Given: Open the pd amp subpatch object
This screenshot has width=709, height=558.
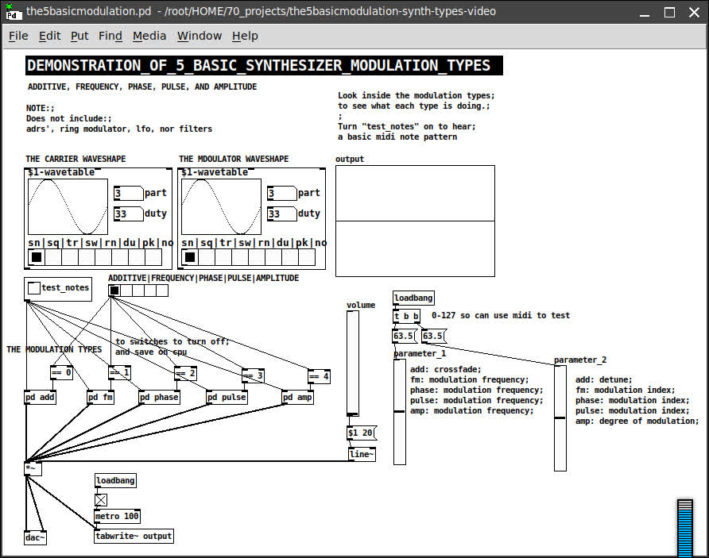Looking at the screenshot, I should pos(297,398).
